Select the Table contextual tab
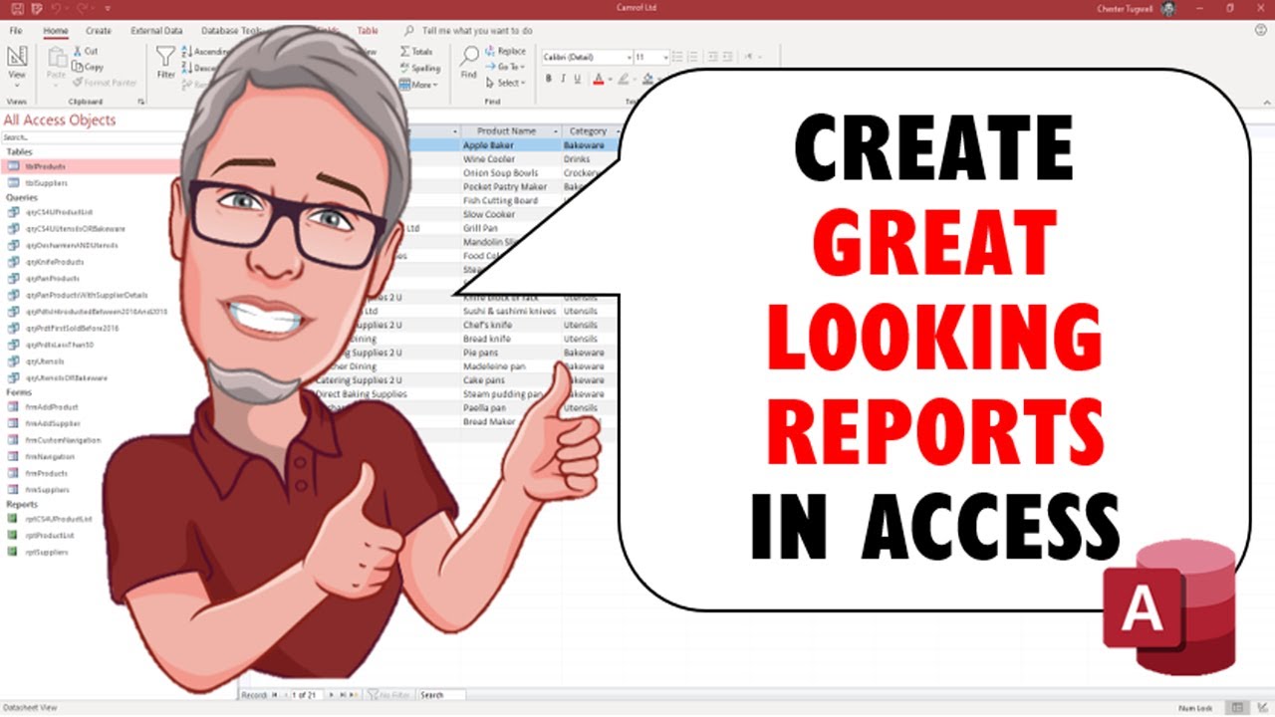Screen dimensions: 1275x717 [x=368, y=31]
